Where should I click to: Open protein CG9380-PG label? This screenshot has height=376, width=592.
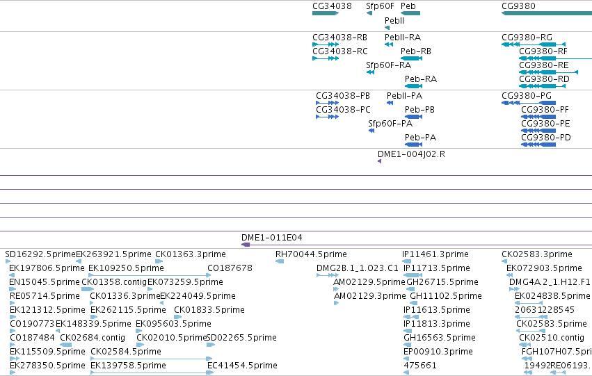pos(527,96)
